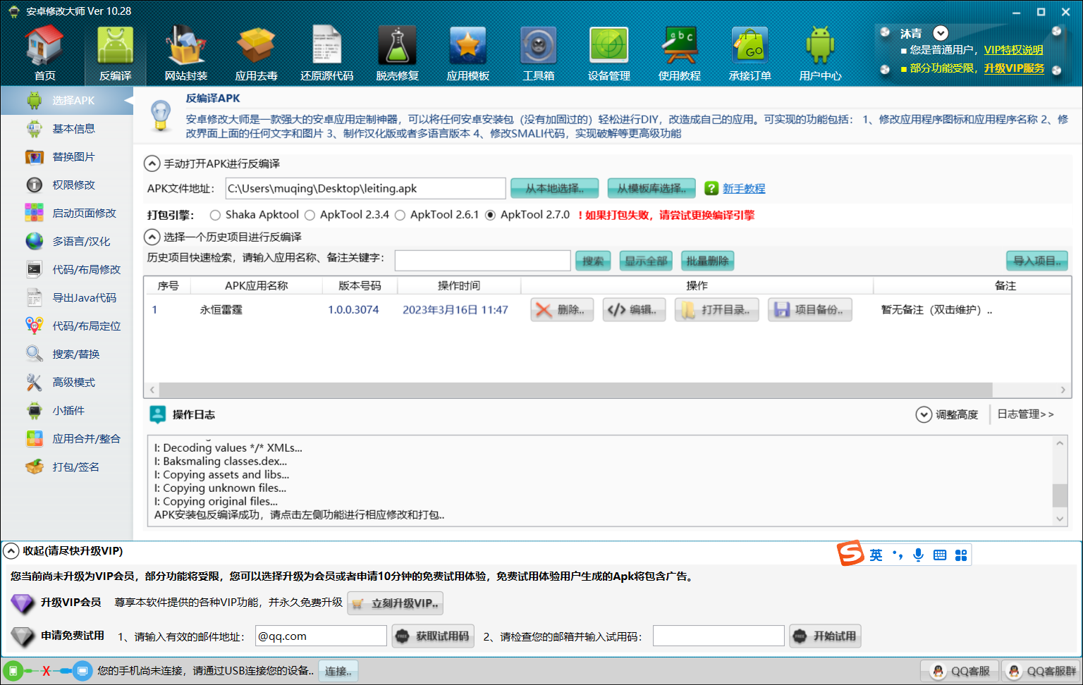1083x685 pixels.
Task: Click the 代码/布局修改 terminal icon
Action: point(35,269)
